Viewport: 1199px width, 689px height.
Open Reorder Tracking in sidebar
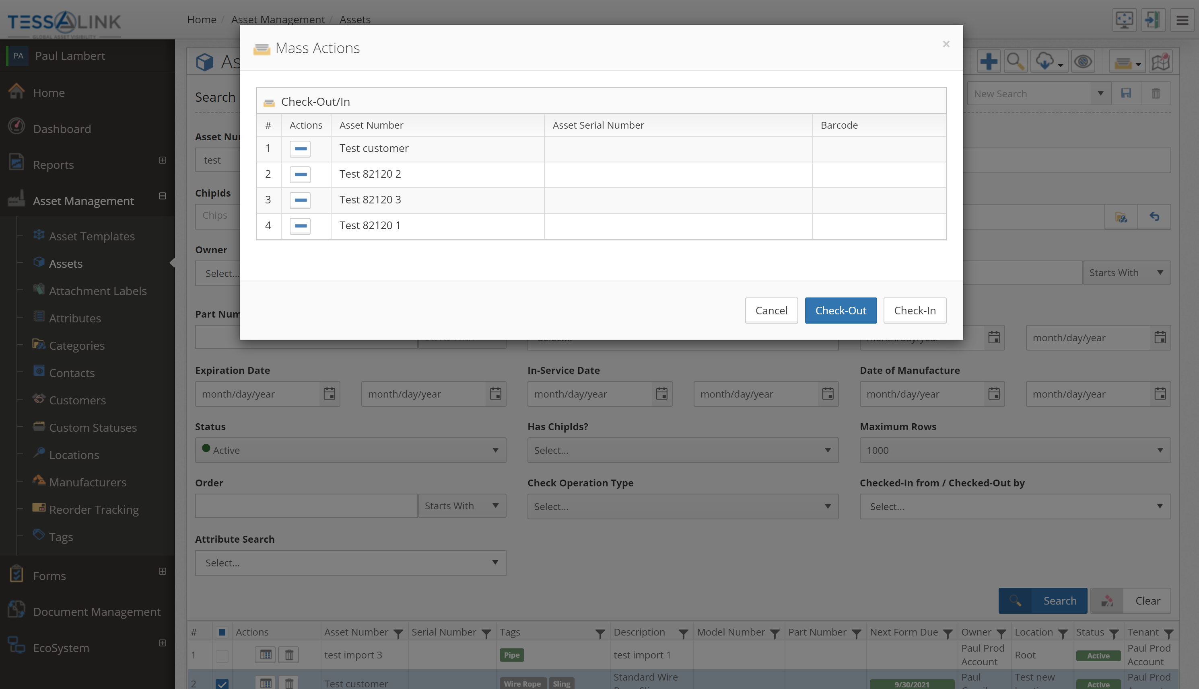pyautogui.click(x=94, y=510)
